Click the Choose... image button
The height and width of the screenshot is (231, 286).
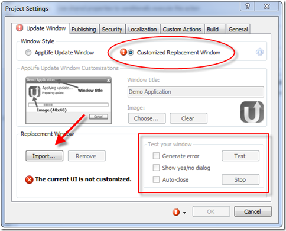pyautogui.click(x=147, y=118)
